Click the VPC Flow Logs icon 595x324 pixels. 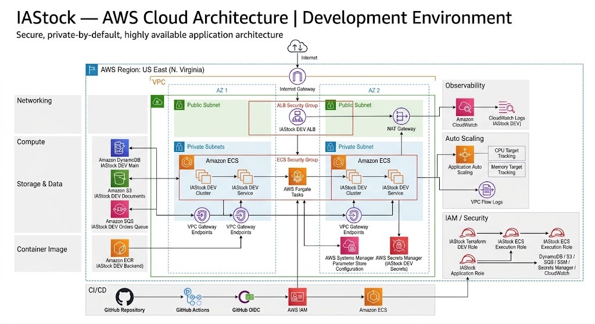[486, 190]
